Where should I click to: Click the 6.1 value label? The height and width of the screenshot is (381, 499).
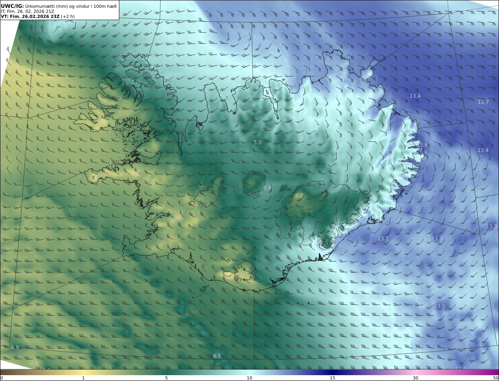(217, 356)
